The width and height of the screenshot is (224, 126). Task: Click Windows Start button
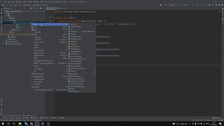(3, 124)
